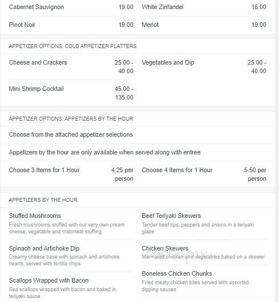Click the Stuffed Mushrooms appetizer title
This screenshot has width=279, height=302.
35,216
